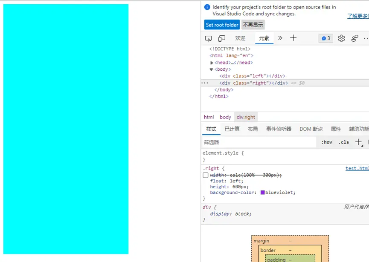
Task: Click html in the breadcrumb
Action: (x=209, y=117)
